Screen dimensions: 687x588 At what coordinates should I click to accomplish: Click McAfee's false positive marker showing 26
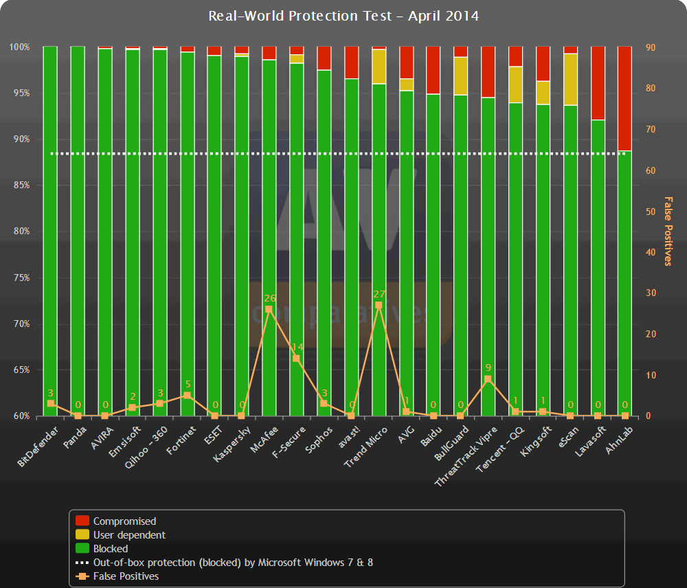coord(269,310)
